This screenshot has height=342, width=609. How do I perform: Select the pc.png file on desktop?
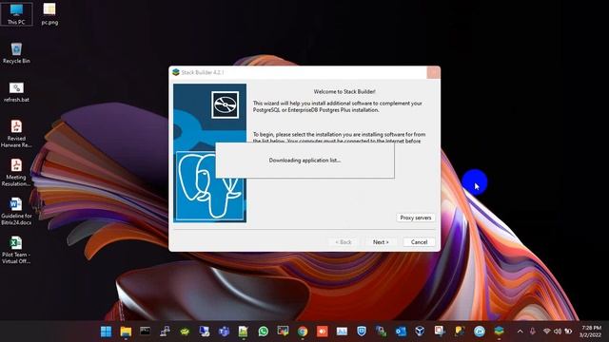pyautogui.click(x=49, y=14)
